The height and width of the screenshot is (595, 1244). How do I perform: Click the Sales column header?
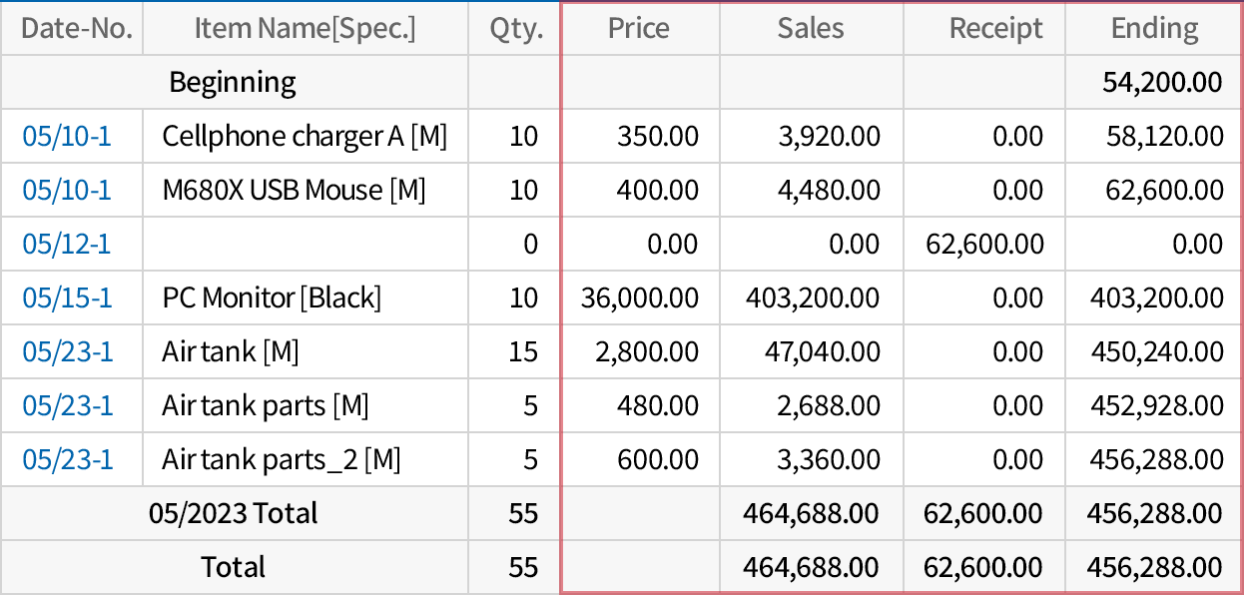coord(811,29)
